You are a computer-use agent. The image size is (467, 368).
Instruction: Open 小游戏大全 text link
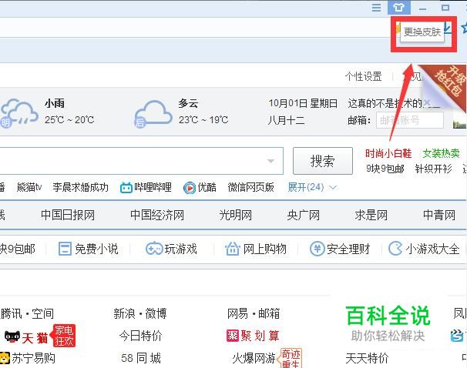tap(432, 249)
